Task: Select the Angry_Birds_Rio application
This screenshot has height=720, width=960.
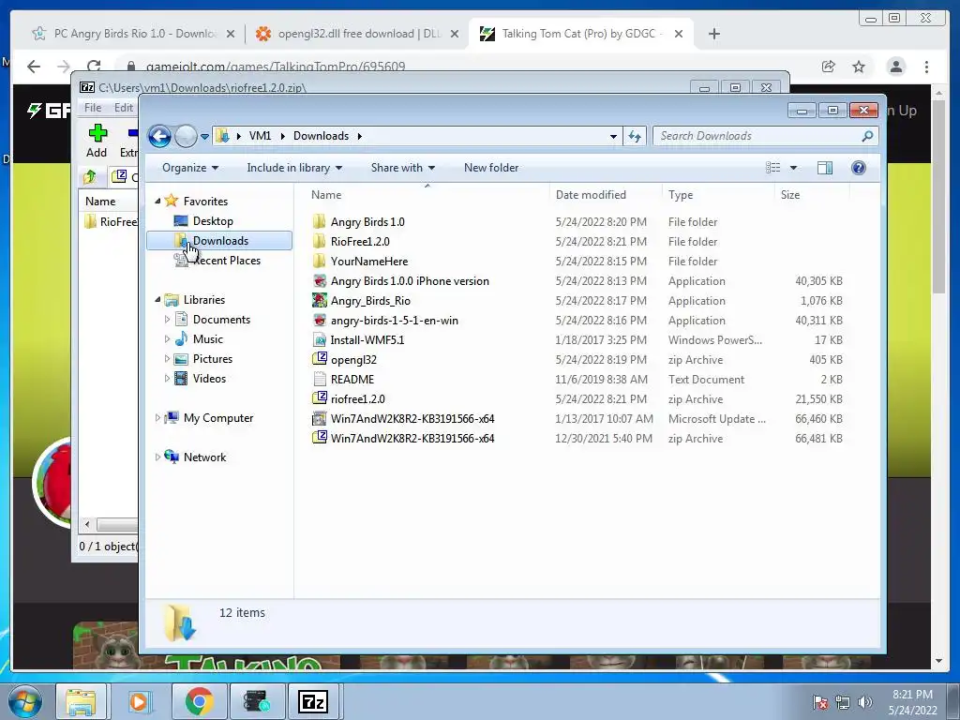Action: pyautogui.click(x=370, y=301)
